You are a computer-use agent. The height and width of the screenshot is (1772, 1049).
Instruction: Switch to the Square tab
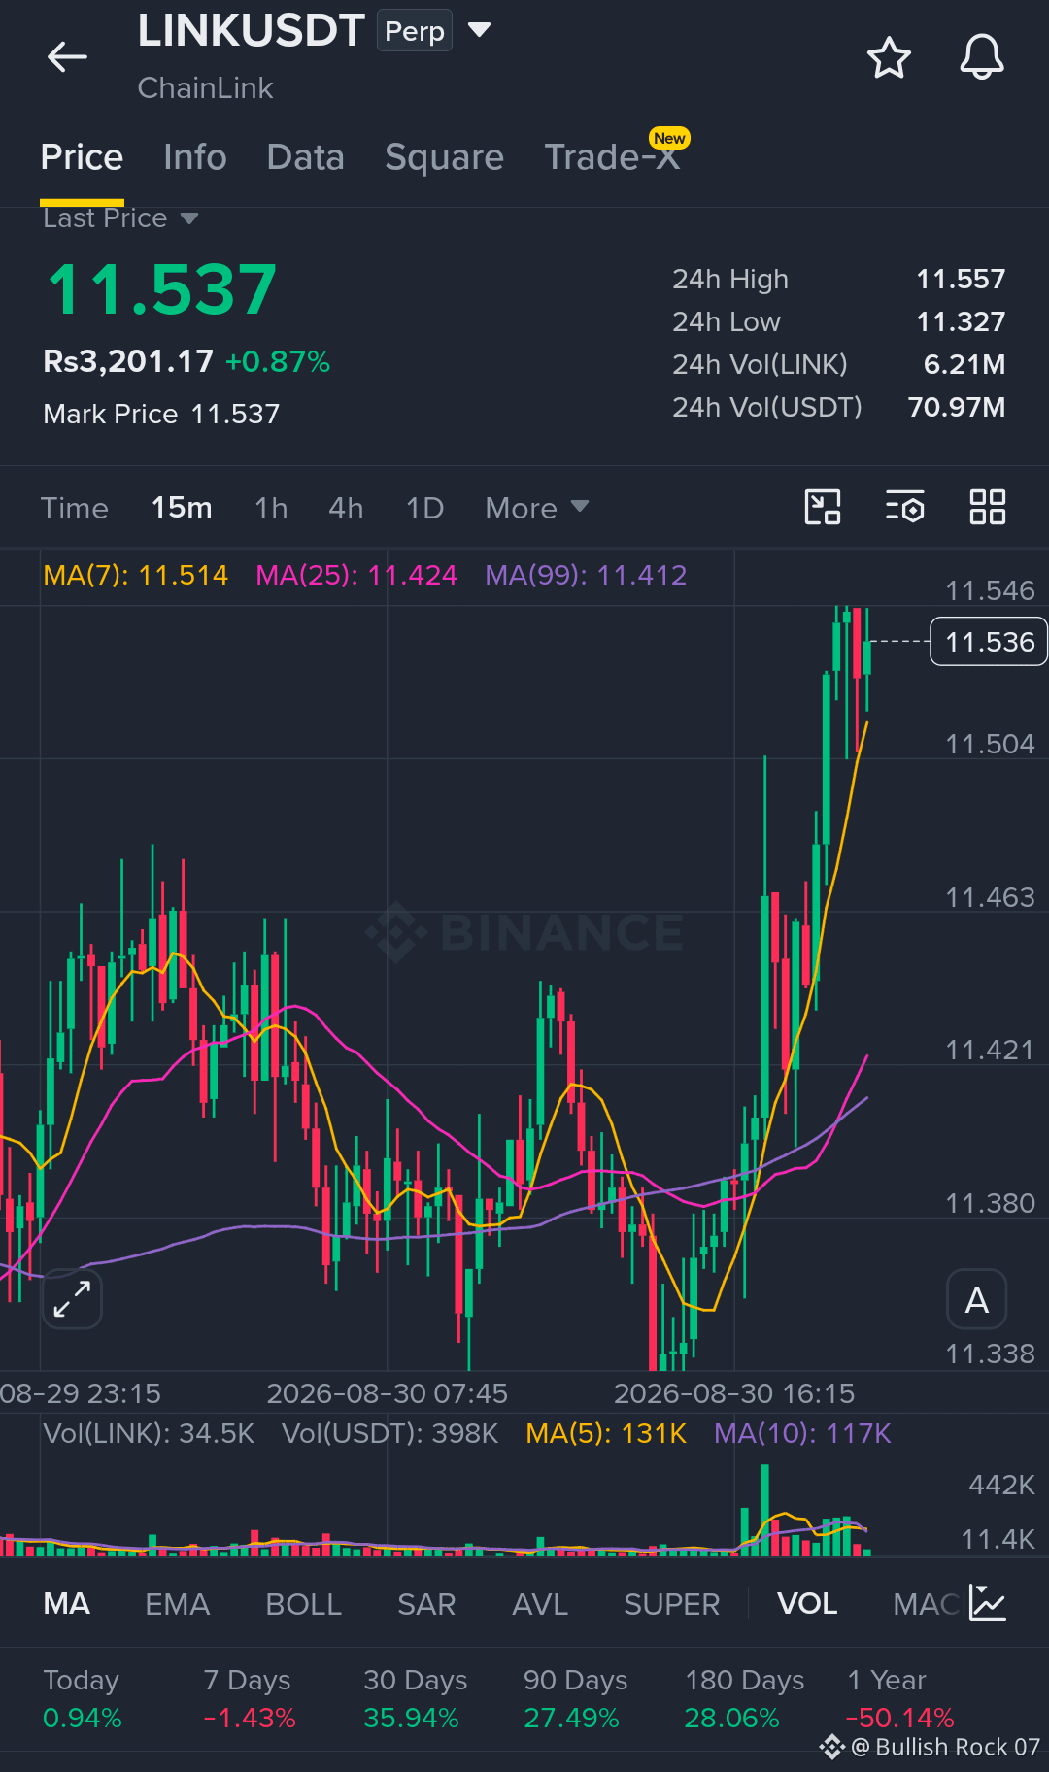coord(444,157)
